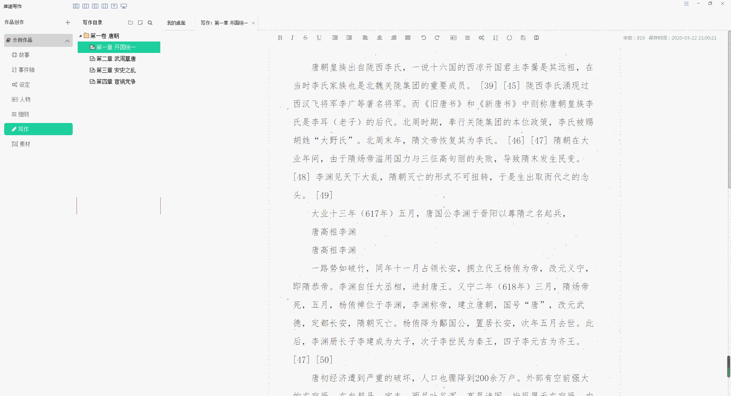Open the search icon in 写作目录 panel
The image size is (731, 396).
click(150, 22)
